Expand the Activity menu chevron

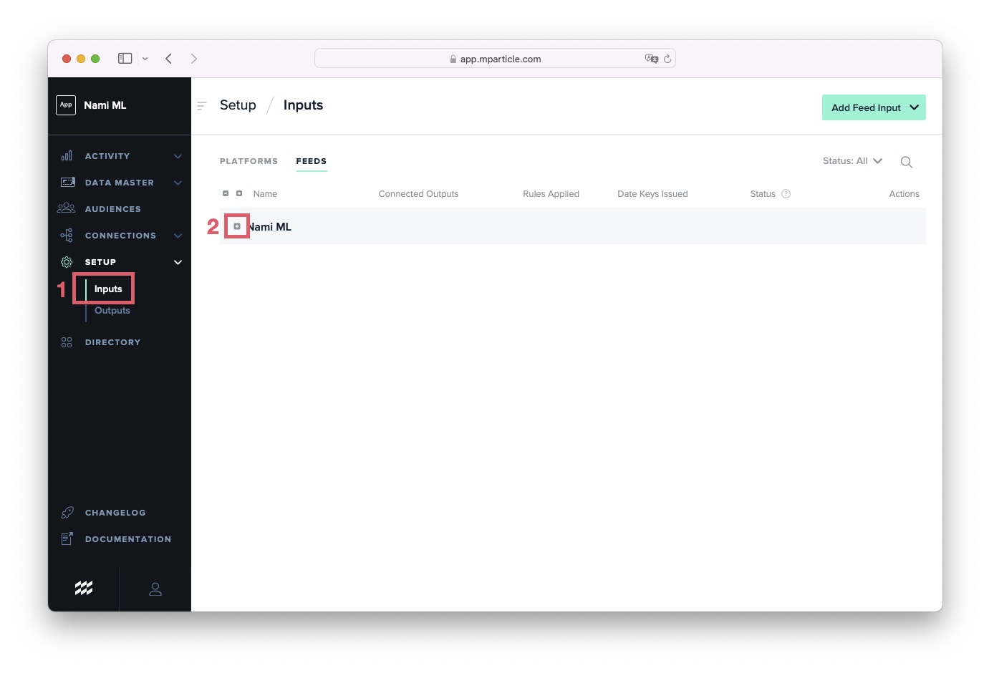tap(178, 156)
